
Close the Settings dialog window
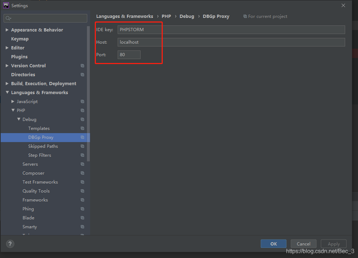pos(343,5)
